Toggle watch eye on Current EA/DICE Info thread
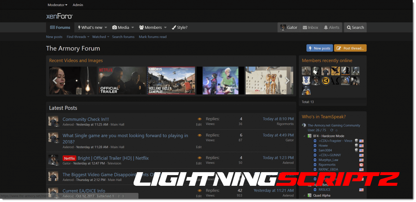416x202 pixels. [x=200, y=191]
